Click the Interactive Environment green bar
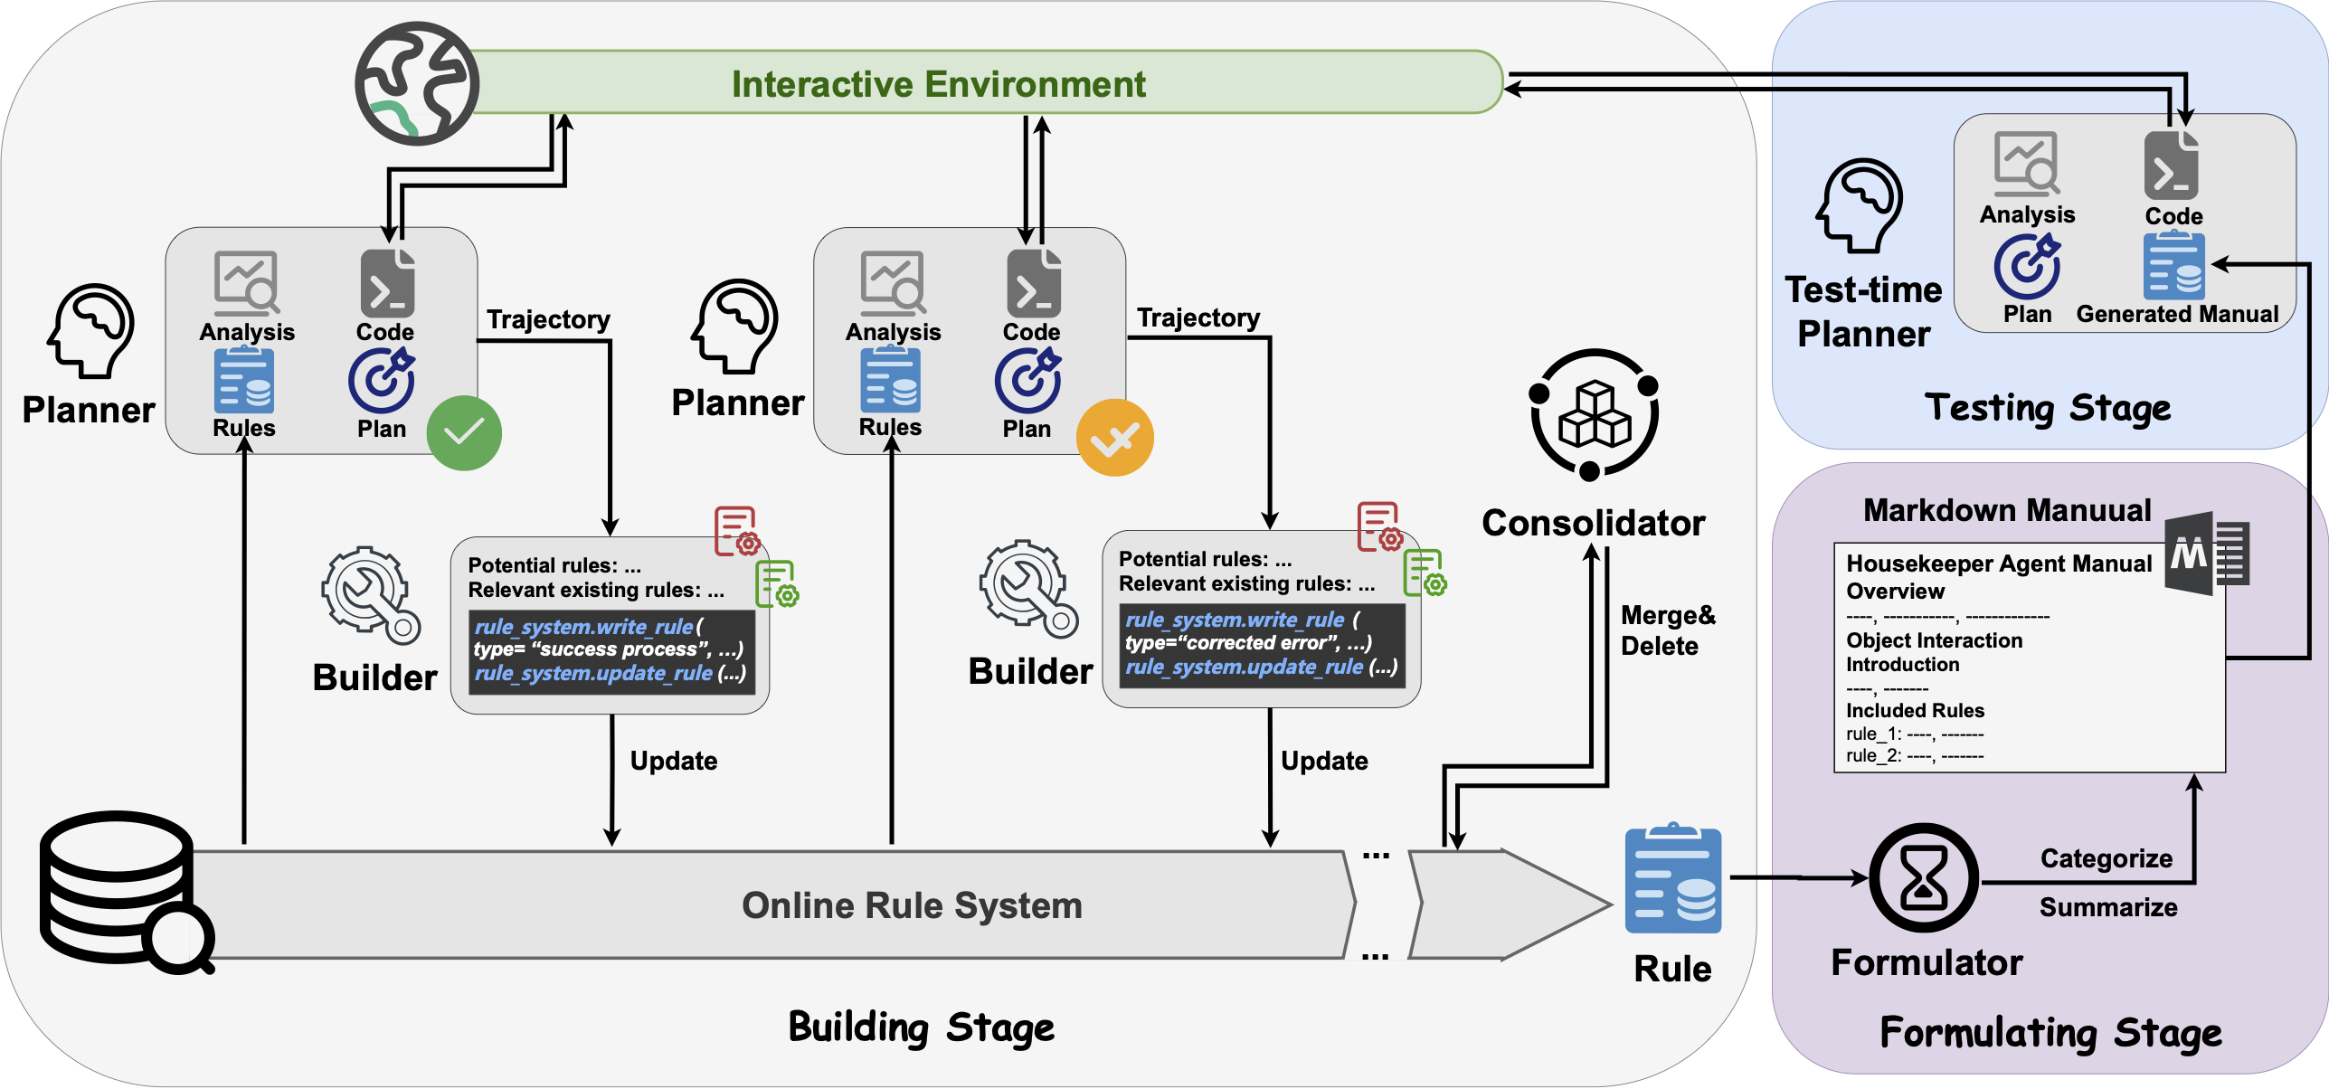This screenshot has height=1089, width=2329. (938, 83)
